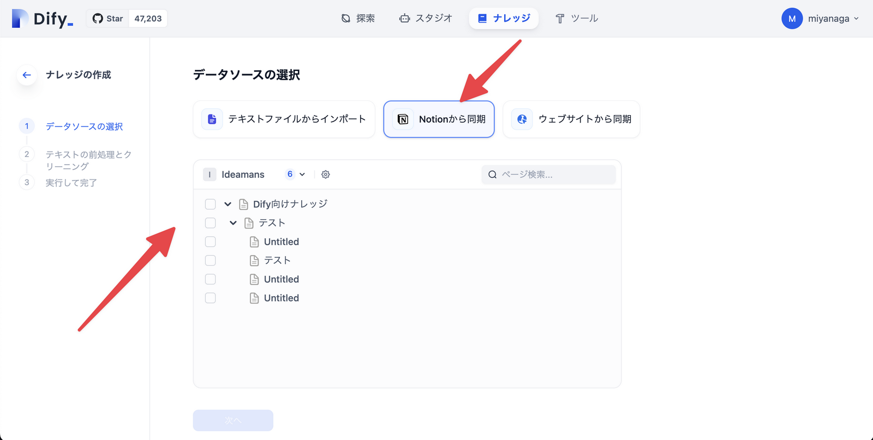Viewport: 873px width, 440px height.
Task: Check the top-level テスト folder checkbox
Action: point(210,223)
